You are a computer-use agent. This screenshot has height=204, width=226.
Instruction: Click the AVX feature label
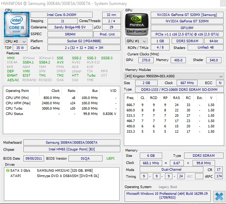[60, 62]
